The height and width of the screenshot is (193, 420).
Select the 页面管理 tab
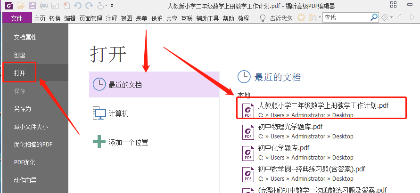pos(91,18)
